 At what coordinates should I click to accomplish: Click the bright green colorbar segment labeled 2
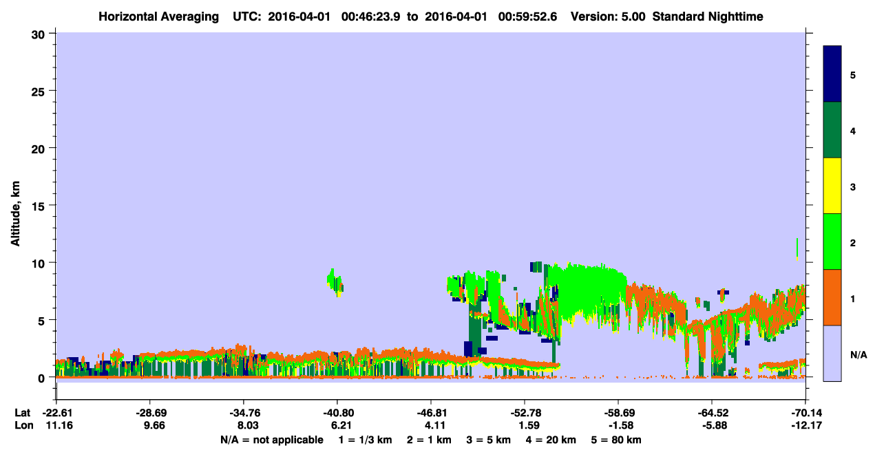tap(832, 242)
